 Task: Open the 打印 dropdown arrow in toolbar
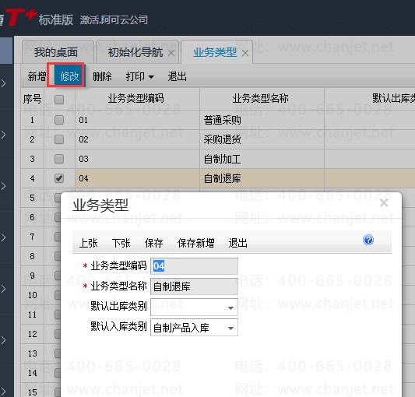point(151,77)
